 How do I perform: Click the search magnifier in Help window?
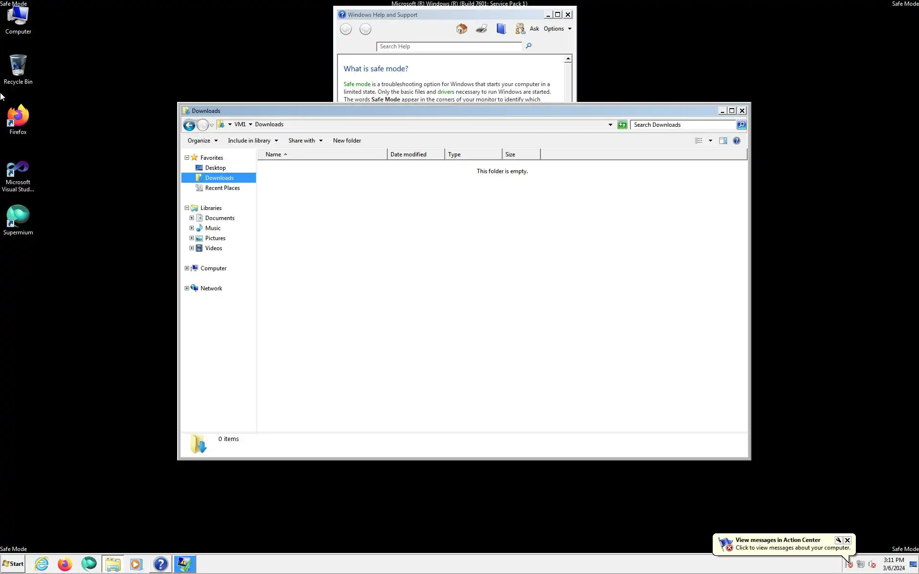pyautogui.click(x=528, y=46)
